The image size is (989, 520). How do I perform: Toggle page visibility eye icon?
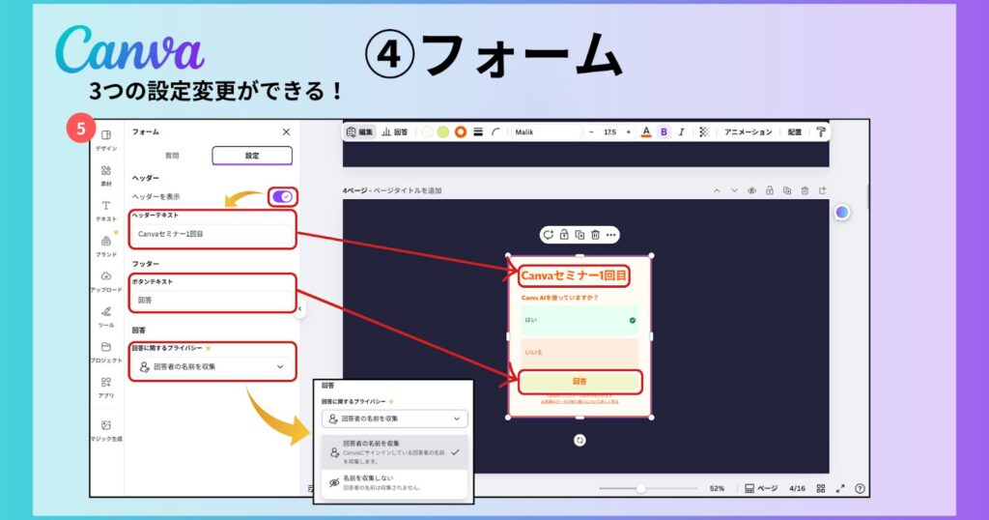tap(750, 191)
